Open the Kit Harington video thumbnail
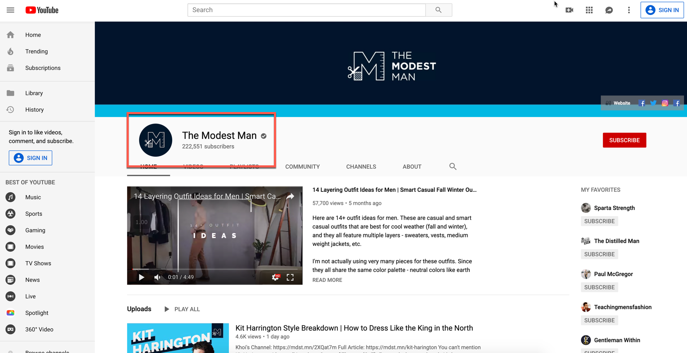Screen dimensions: 687x353 click(178, 338)
